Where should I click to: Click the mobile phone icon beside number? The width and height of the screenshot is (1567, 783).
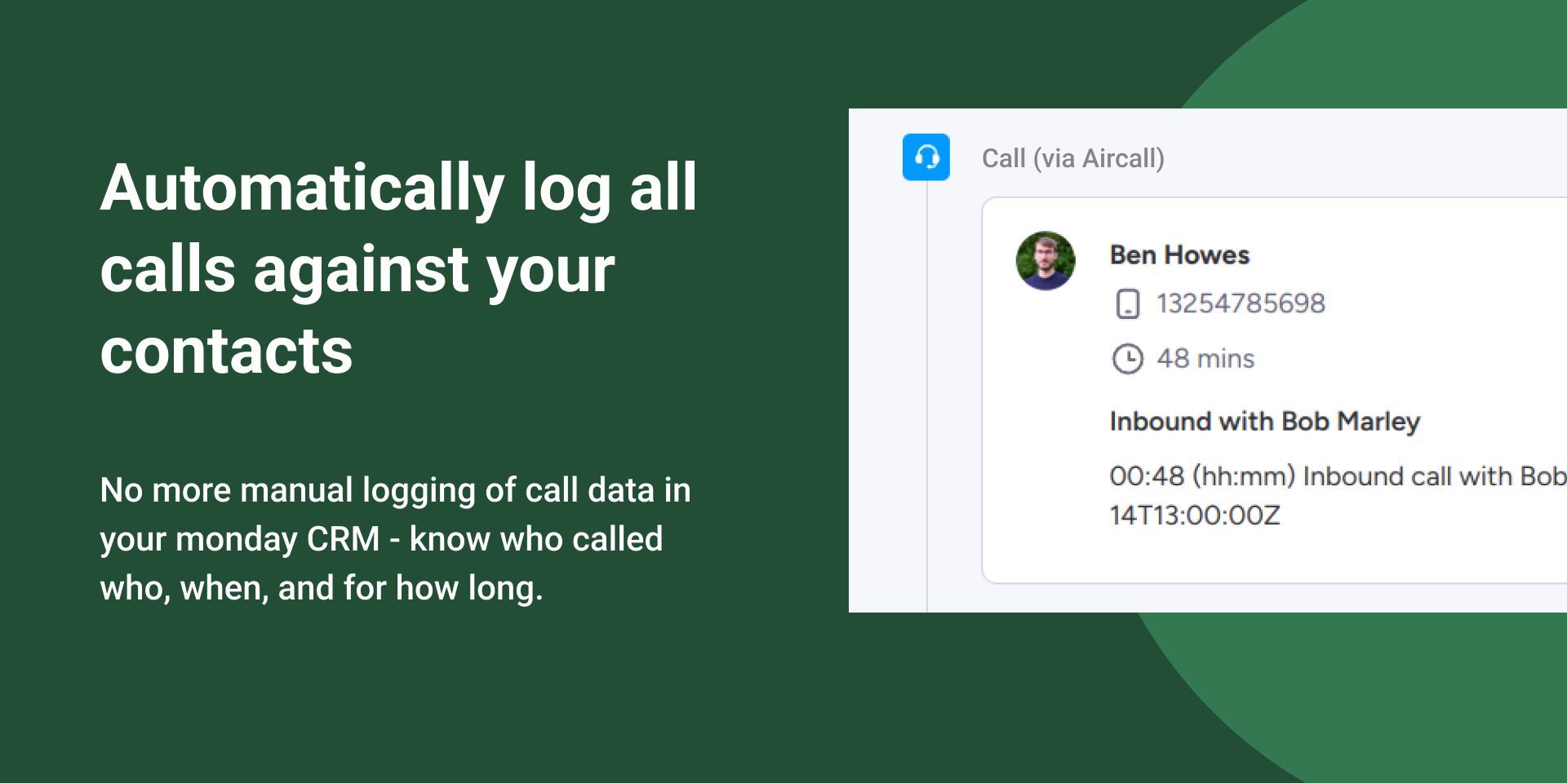[x=1128, y=303]
